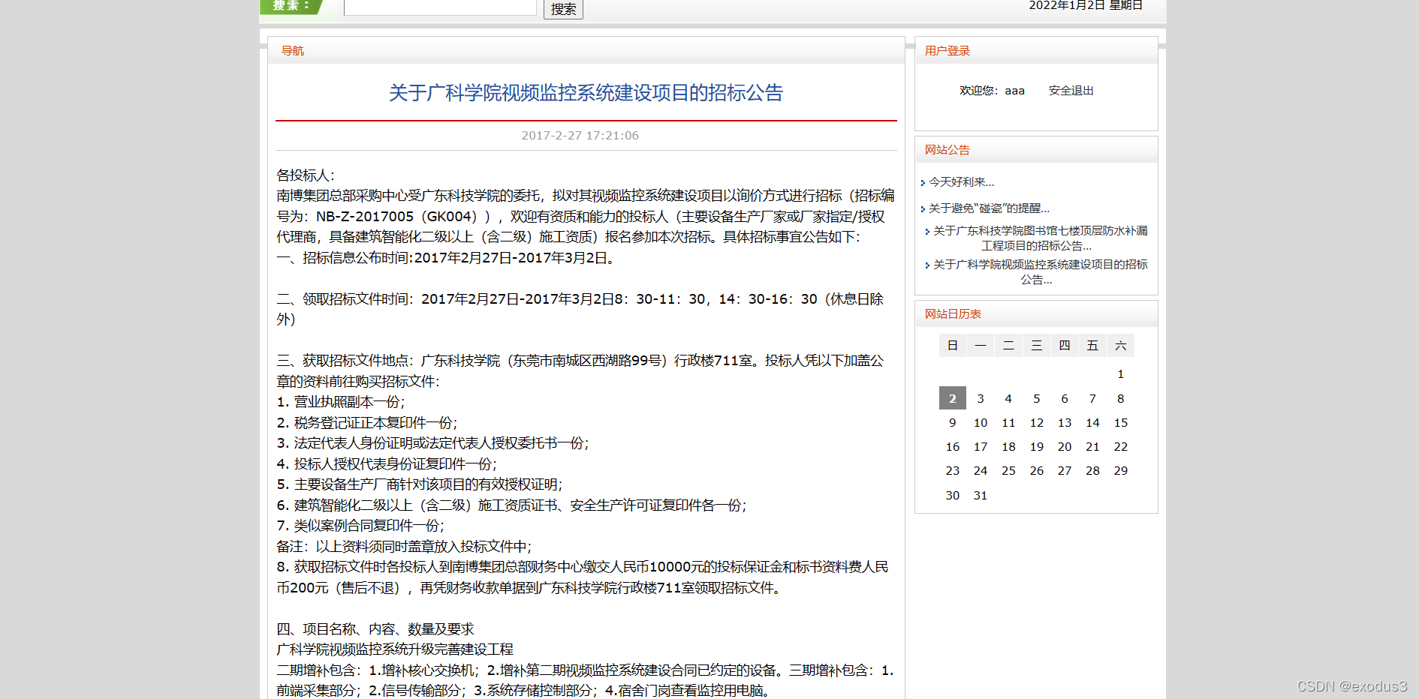Open the 图书馆七楼顶层防水补漏 announcement link
Viewport: 1419px width, 699px height.
click(x=1040, y=238)
